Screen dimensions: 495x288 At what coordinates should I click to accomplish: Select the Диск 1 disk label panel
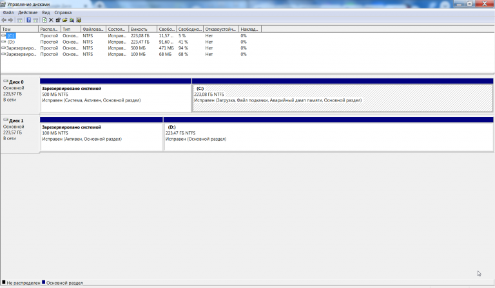point(20,134)
